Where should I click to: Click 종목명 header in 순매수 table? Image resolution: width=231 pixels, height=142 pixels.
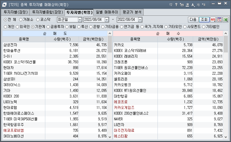(x=135, y=39)
